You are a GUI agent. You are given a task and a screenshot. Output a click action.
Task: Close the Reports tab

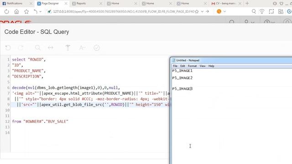point(101,3)
